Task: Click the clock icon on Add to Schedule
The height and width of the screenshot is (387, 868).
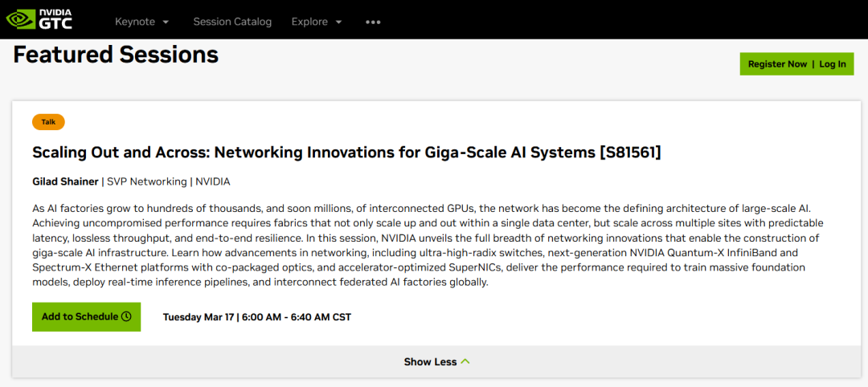Action: (x=126, y=317)
